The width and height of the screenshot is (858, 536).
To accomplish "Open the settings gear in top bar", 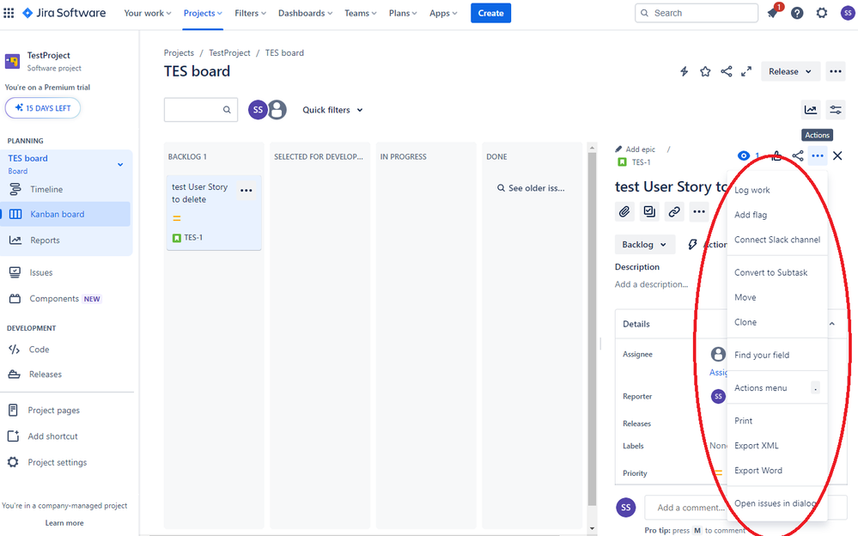I will [x=822, y=13].
